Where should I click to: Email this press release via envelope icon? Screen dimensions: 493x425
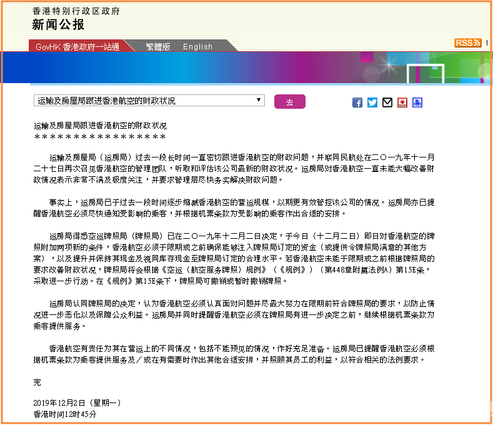pyautogui.click(x=387, y=102)
